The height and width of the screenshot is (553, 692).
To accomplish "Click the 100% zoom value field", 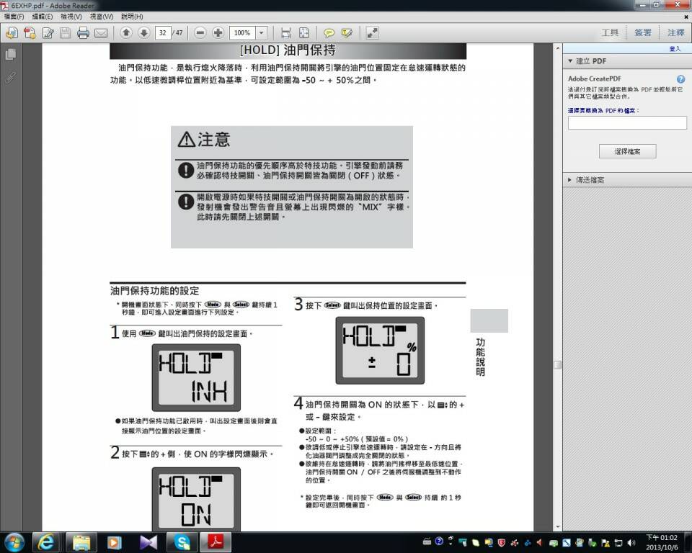I will pyautogui.click(x=242, y=32).
